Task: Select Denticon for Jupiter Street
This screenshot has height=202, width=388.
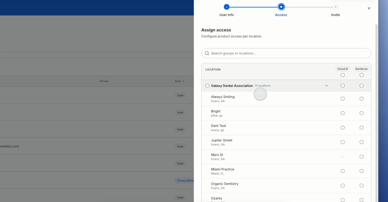Action: point(361,142)
